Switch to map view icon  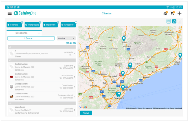coord(174,21)
